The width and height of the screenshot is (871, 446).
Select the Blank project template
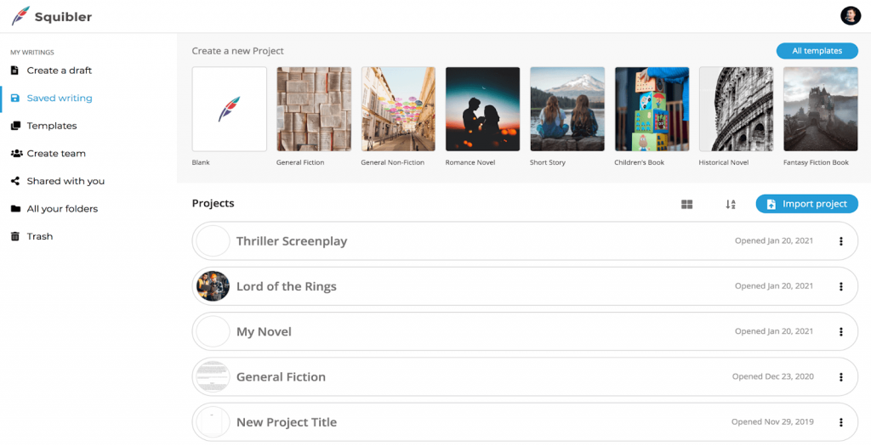tap(230, 109)
